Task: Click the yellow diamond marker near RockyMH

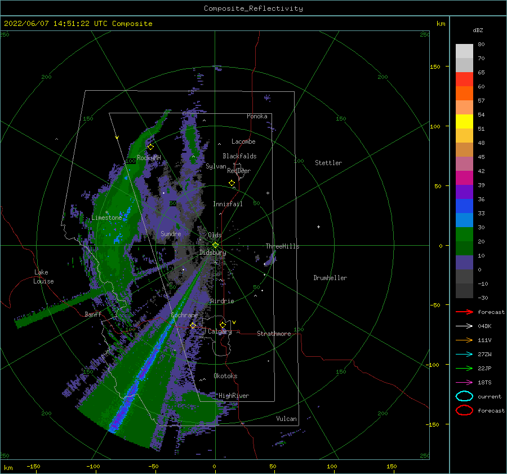Action: point(150,147)
